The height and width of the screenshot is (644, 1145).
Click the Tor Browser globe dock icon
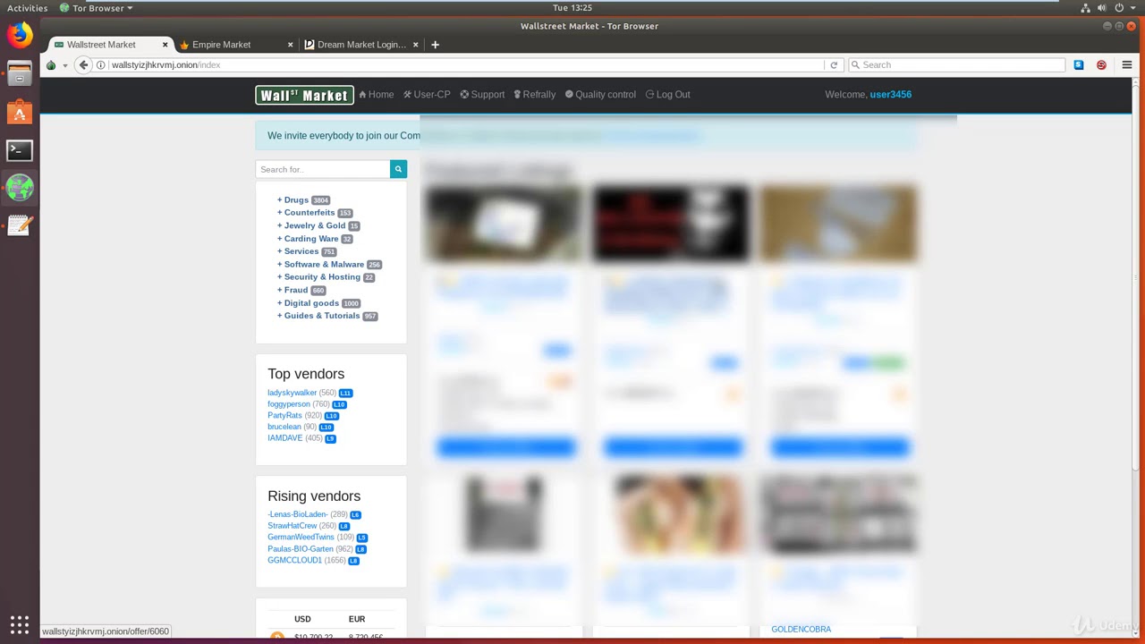[20, 188]
